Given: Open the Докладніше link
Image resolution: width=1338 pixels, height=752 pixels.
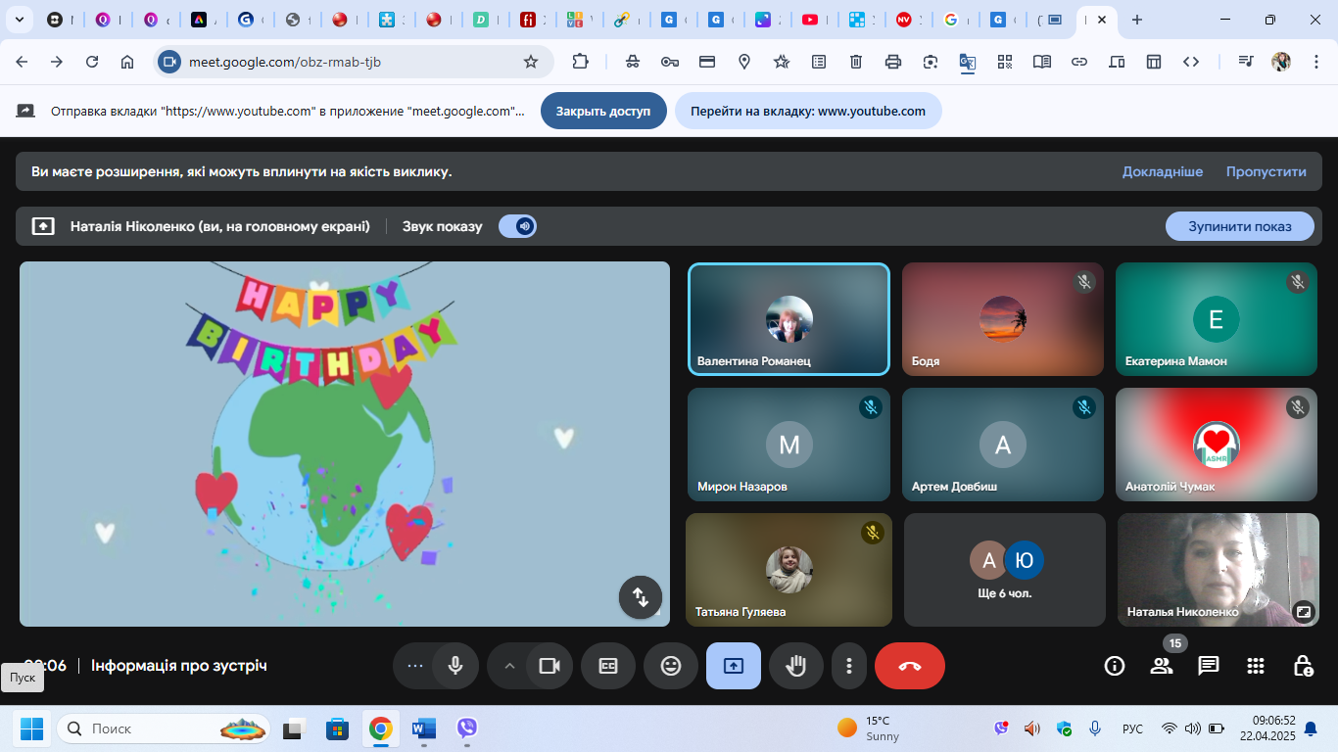Looking at the screenshot, I should pos(1163,171).
